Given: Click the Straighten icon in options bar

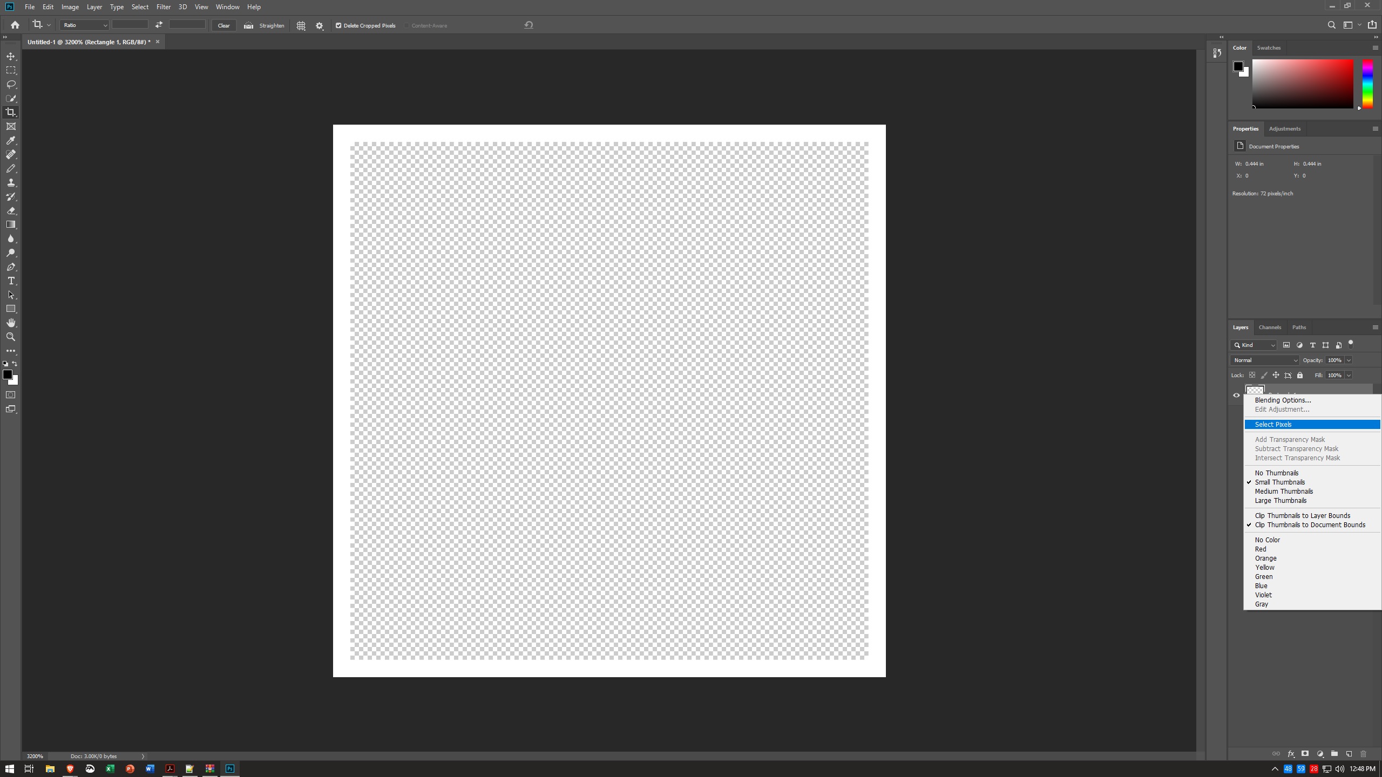Looking at the screenshot, I should pos(249,25).
